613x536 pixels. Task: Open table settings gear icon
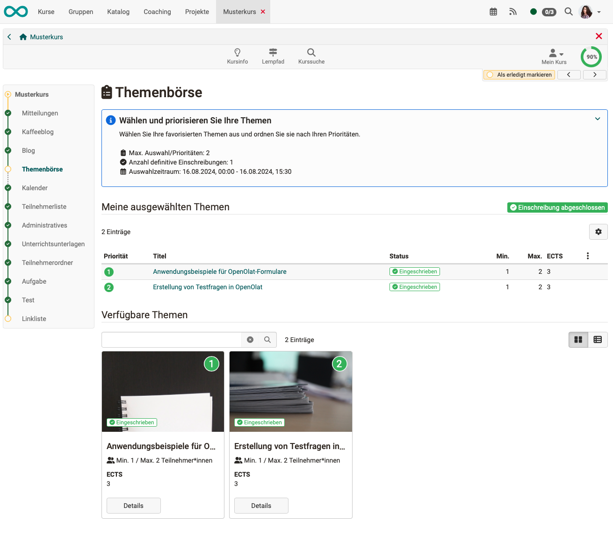[598, 232]
